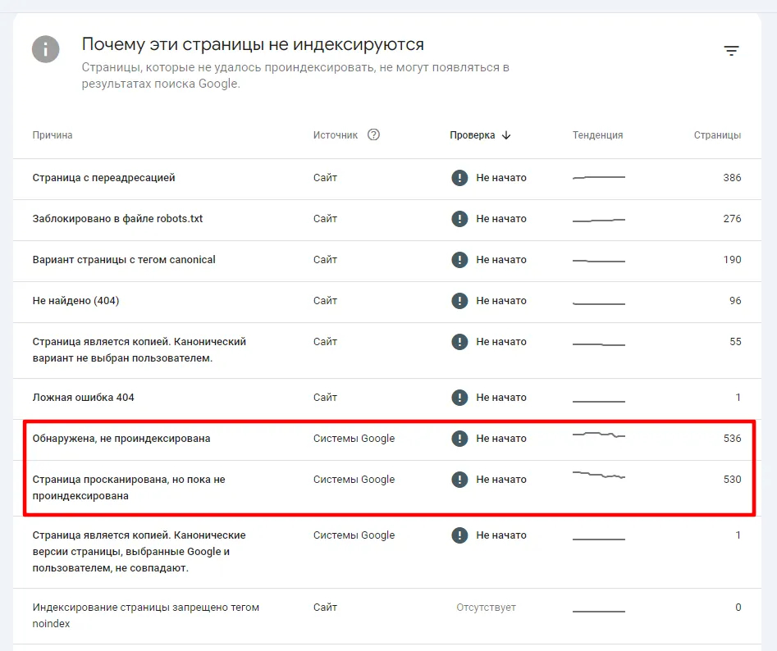Click the page count 276

click(x=732, y=219)
